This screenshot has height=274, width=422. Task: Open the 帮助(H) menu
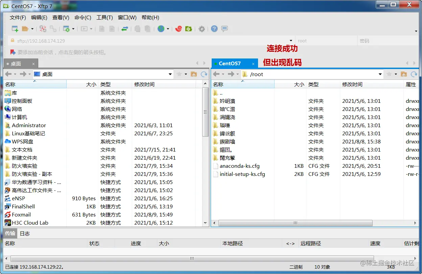150,18
